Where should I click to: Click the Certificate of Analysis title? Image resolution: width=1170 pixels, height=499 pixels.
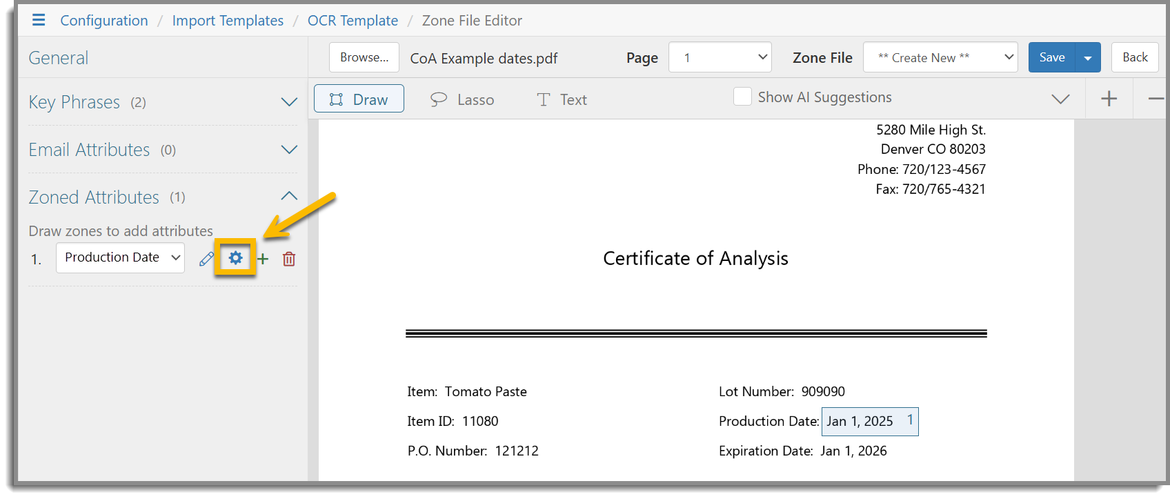click(x=695, y=258)
